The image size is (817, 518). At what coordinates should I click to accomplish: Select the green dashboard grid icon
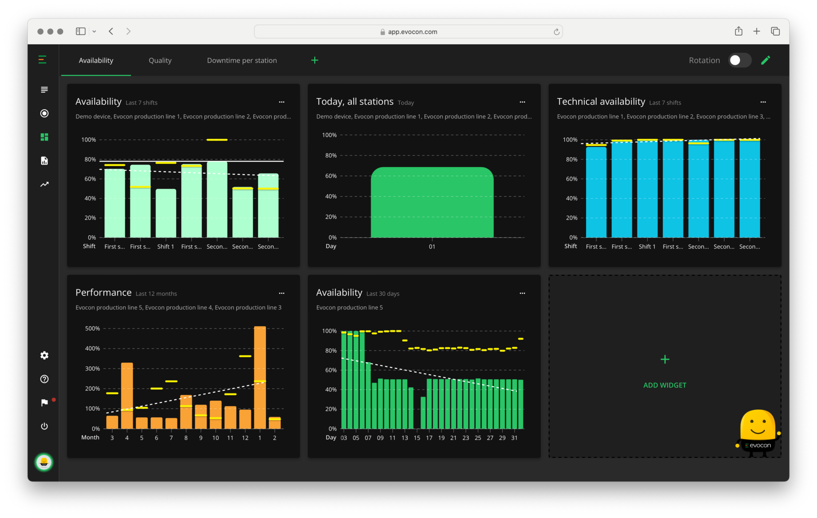44,137
